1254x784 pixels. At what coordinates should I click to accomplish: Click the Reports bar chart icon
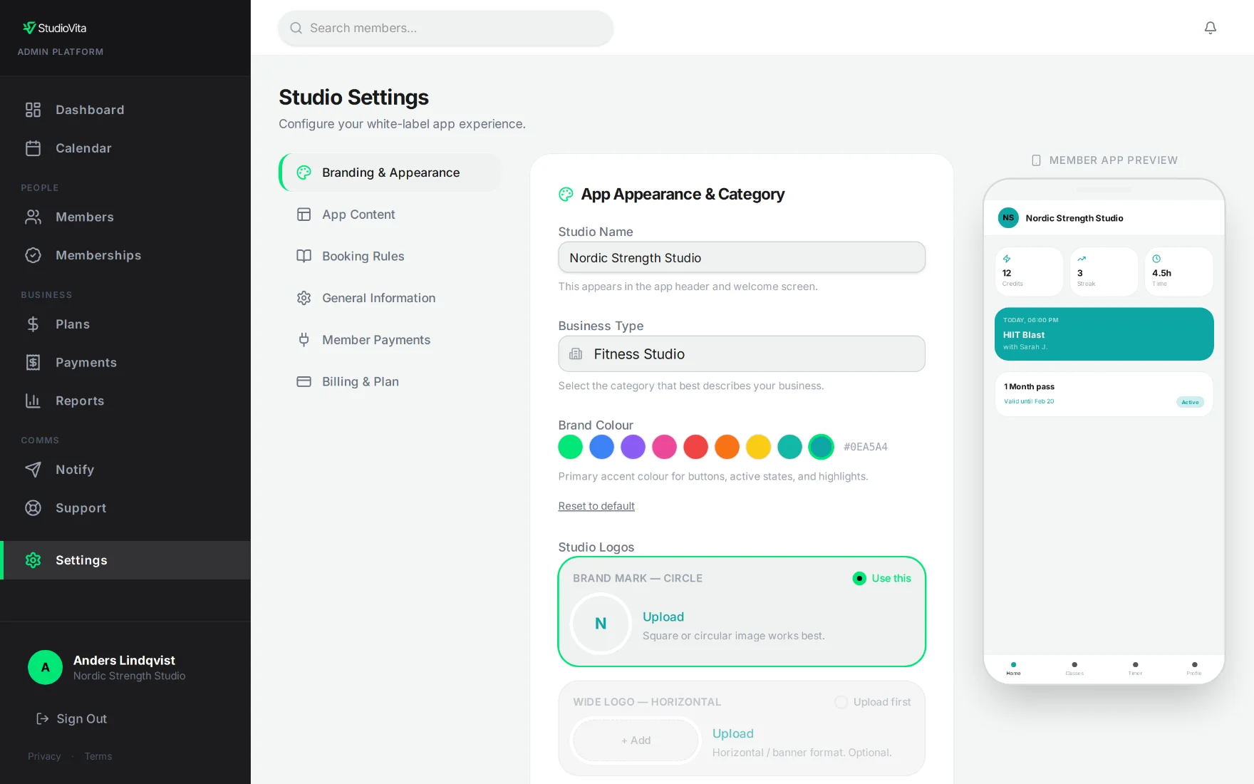(33, 401)
